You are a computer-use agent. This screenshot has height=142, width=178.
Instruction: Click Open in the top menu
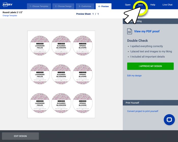(128, 5)
